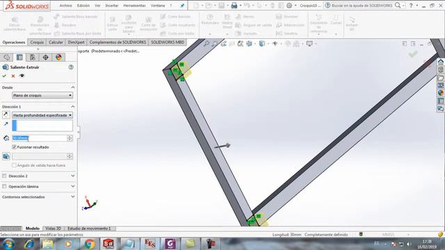
Task: Open the Ver menu
Action: tap(97, 6)
